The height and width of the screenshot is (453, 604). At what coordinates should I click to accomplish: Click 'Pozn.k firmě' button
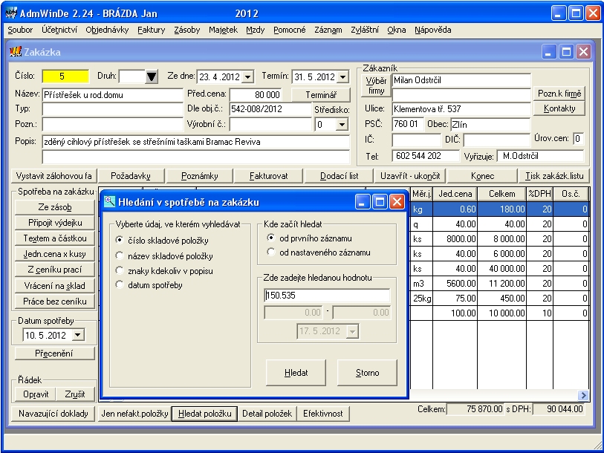559,94
